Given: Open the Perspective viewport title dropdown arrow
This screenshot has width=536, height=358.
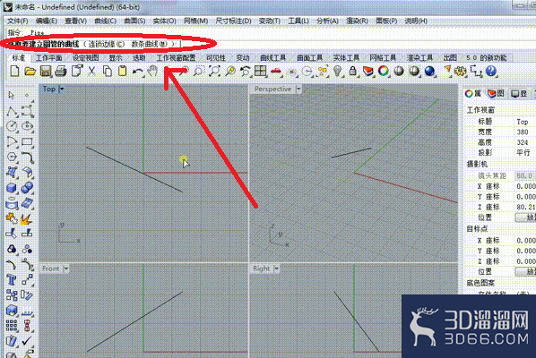Looking at the screenshot, I should point(298,89).
